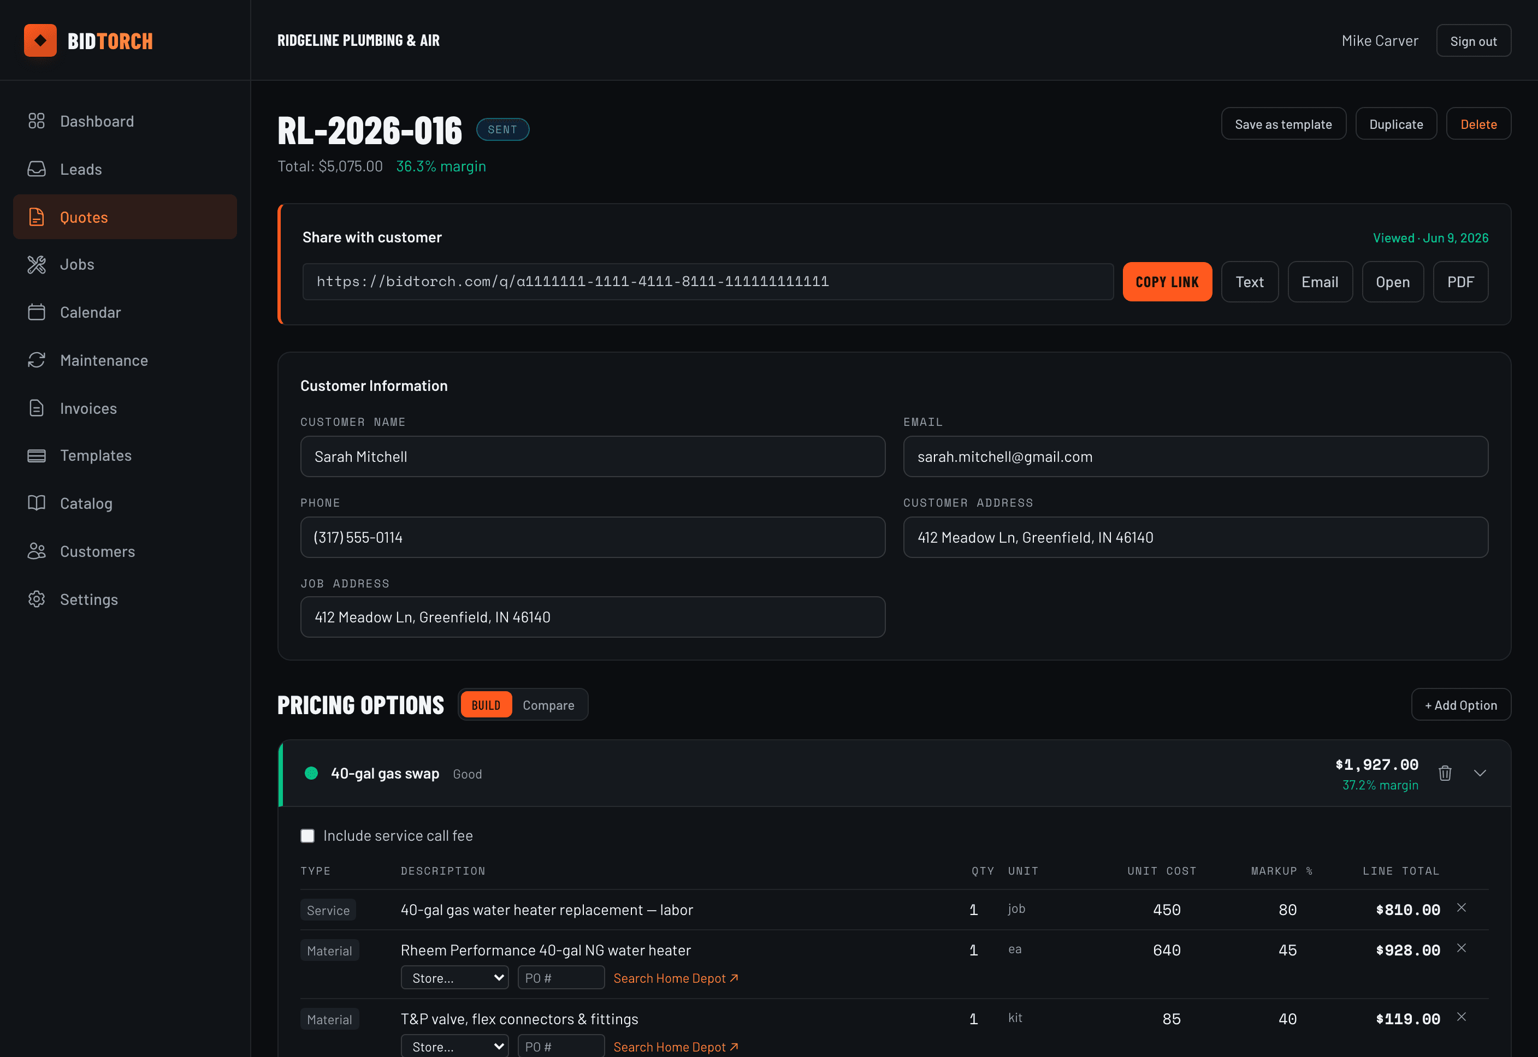This screenshot has height=1057, width=1538.
Task: Edit unit cost 450 for labor row
Action: [1167, 910]
